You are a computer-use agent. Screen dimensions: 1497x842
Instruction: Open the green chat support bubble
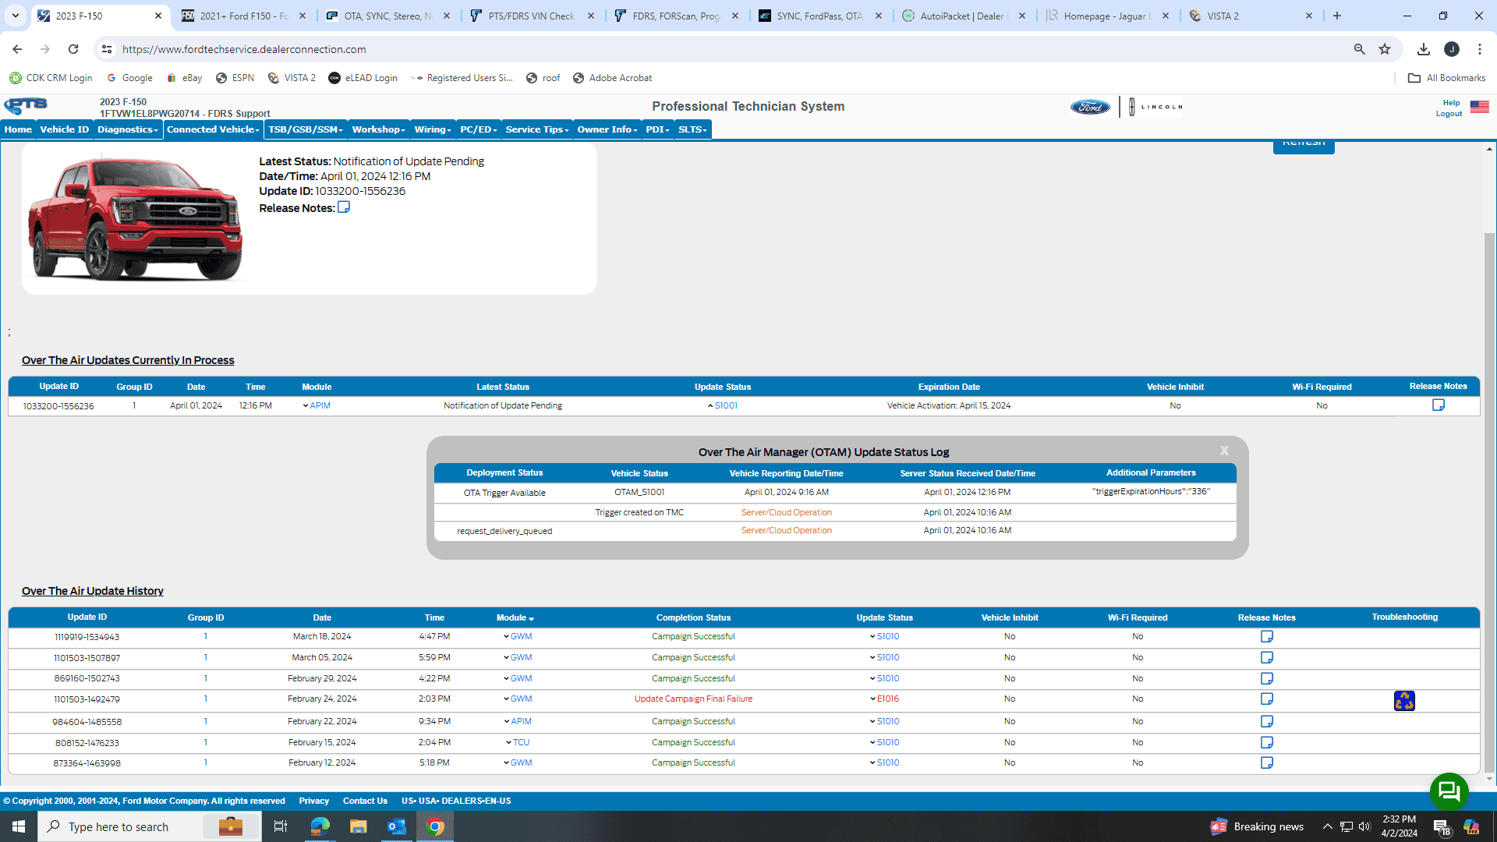click(1449, 792)
